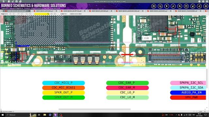Toggle the Enable FGI checkbox
Viewport: 209px width, 117px height.
(59, 14)
